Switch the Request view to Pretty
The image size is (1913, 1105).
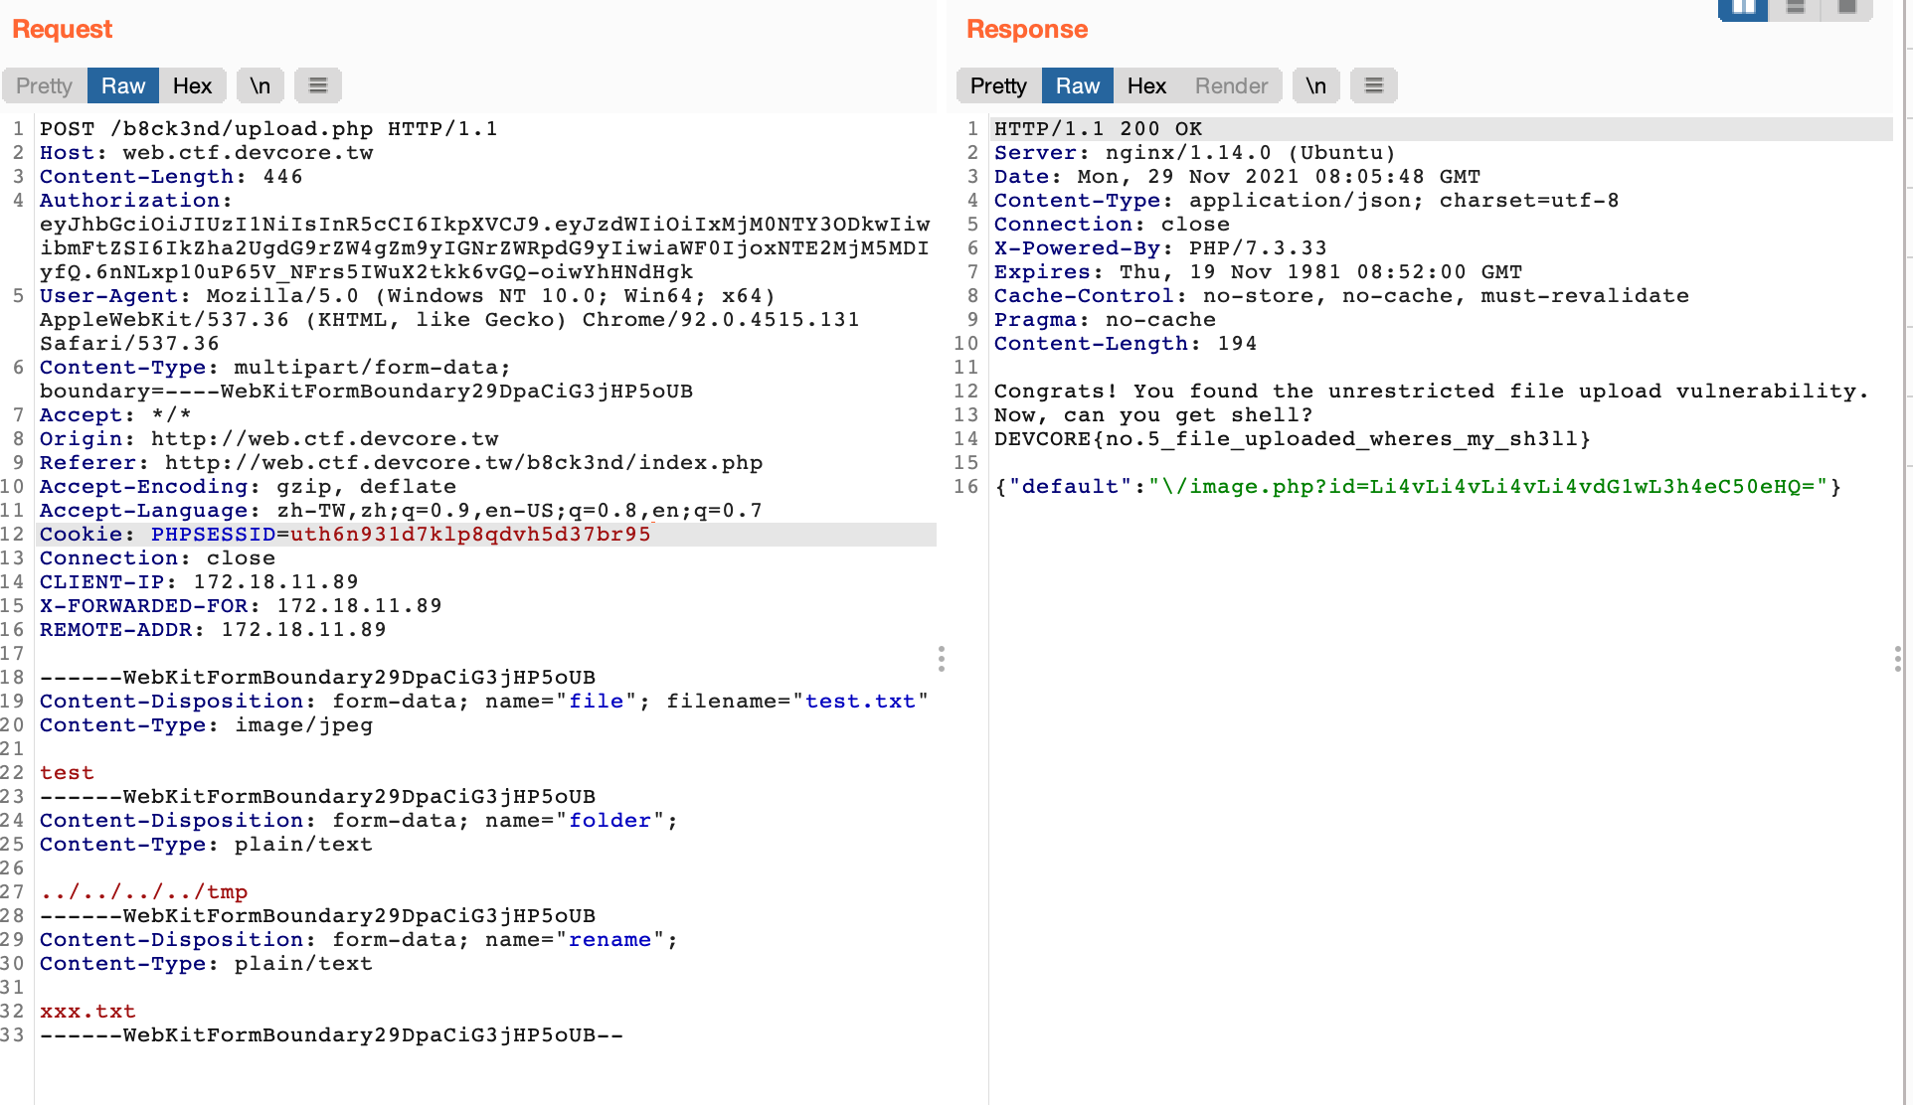[x=45, y=86]
